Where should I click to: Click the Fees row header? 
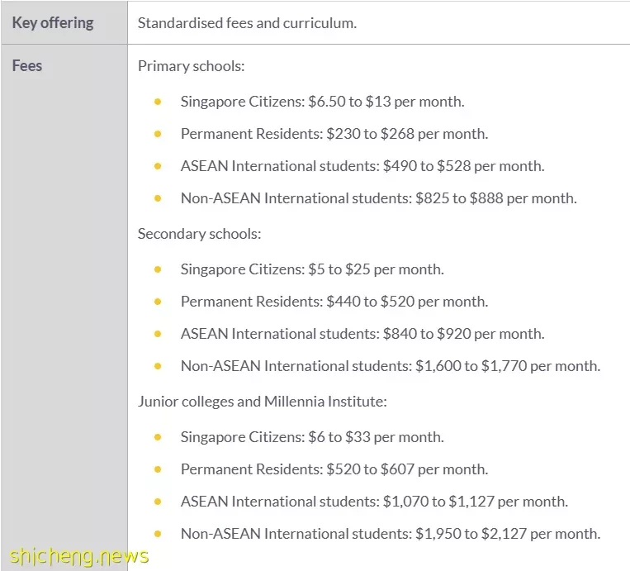(x=27, y=65)
